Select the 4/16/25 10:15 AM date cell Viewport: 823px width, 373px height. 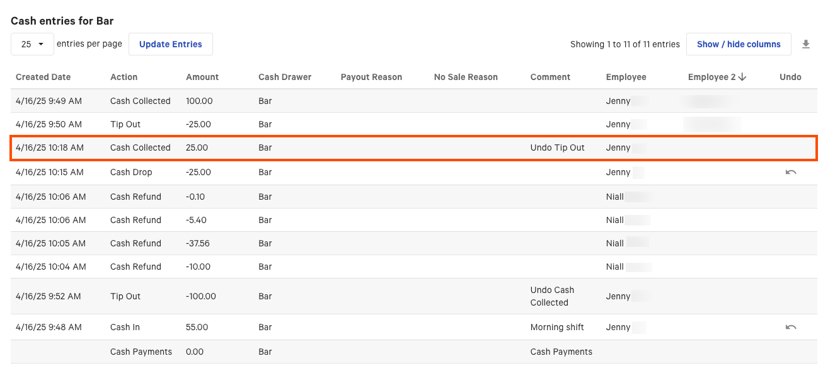(x=50, y=172)
